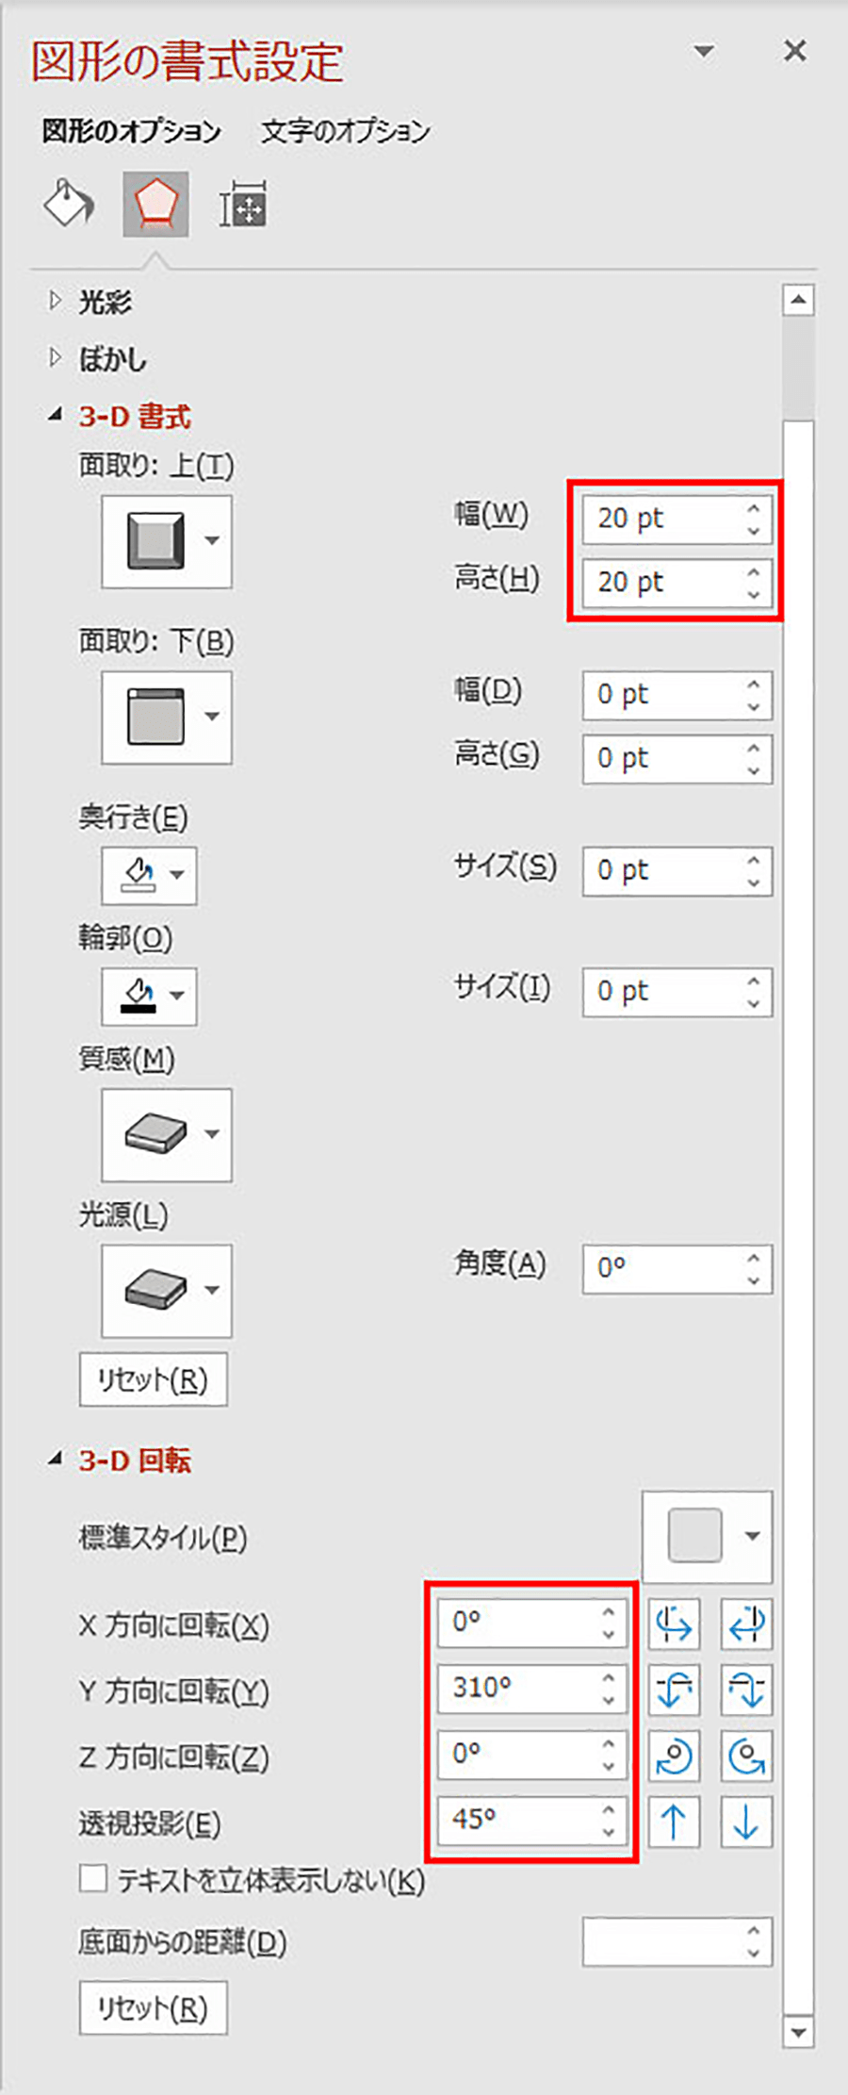The height and width of the screenshot is (2095, 848).
Task: Click the Y rotation up tilt icon
Action: [674, 1690]
